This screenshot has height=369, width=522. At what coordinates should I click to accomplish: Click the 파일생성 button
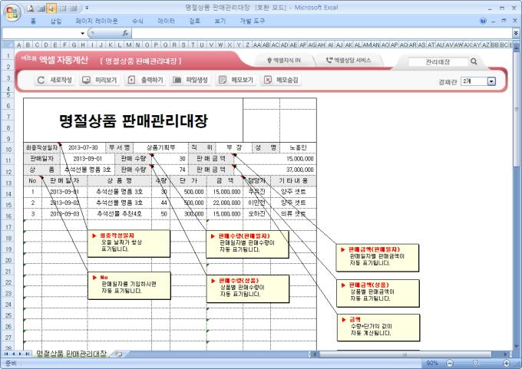tap(190, 80)
